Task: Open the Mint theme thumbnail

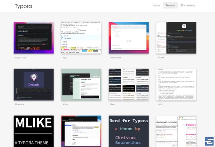Action: click(81, 85)
